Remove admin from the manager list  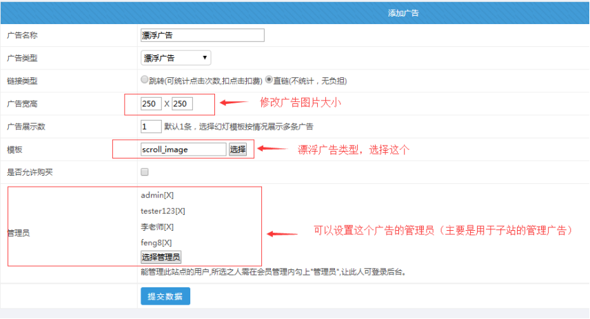click(169, 196)
